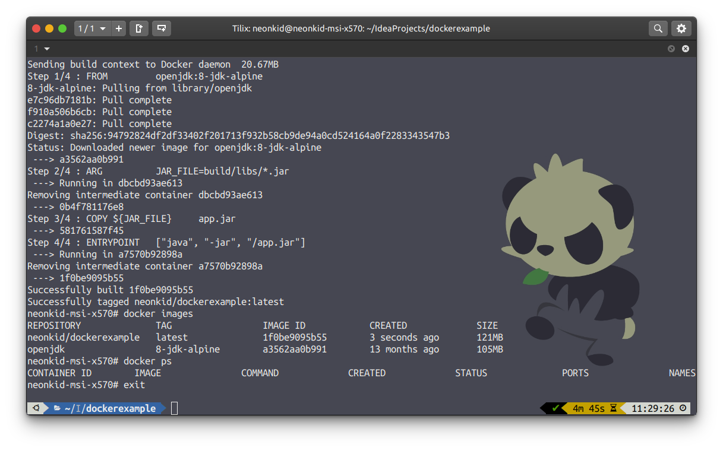Close the Tilix window with red button
723x451 pixels.
click(36, 28)
